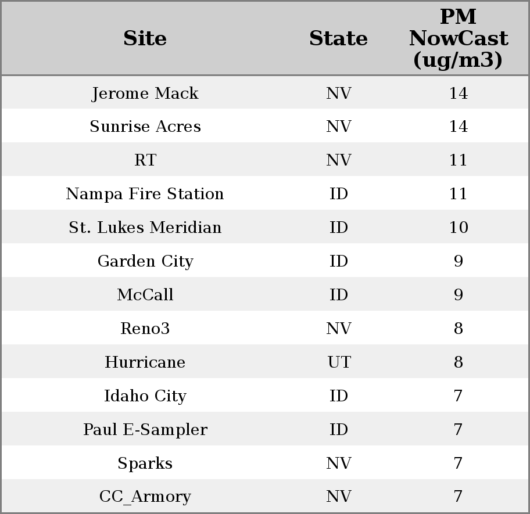Click the Paul E-Sampler site entry

point(145,430)
